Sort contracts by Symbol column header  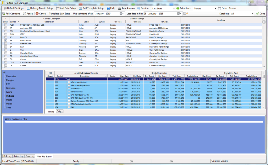coord(15,22)
